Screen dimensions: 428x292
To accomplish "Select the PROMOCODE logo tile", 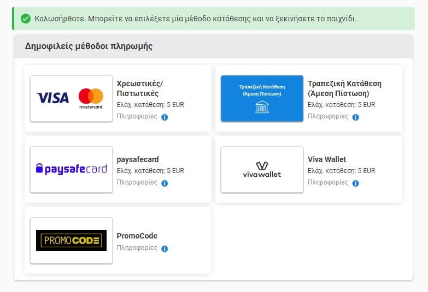I will (x=71, y=240).
